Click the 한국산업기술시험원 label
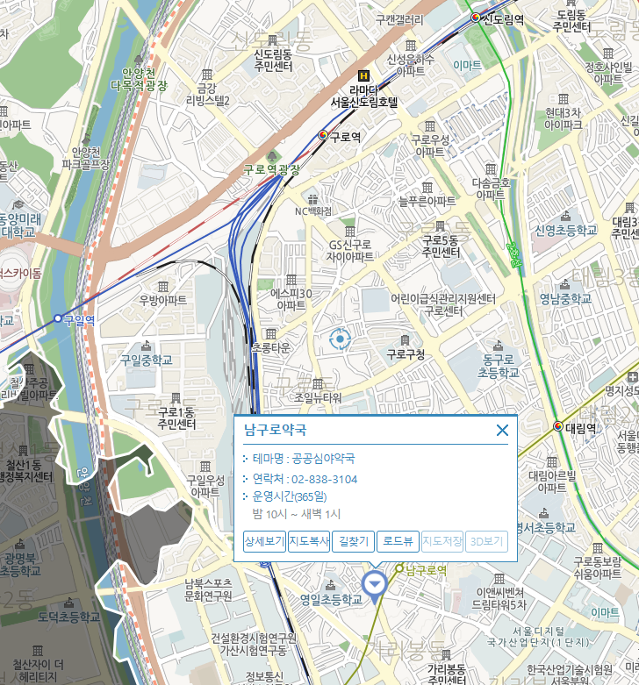This screenshot has height=685, width=639. (x=570, y=669)
